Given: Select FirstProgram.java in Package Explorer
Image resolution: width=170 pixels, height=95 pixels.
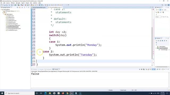Looking at the screenshot, I should point(12,21).
